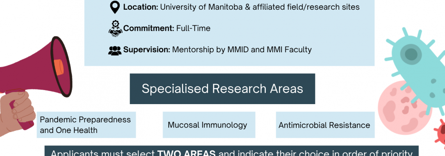
Task: Click the bold TWO AREAS text
Action: pyautogui.click(x=186, y=153)
